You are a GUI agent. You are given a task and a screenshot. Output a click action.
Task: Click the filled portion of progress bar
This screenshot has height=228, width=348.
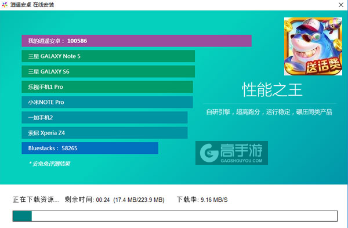tap(22, 216)
